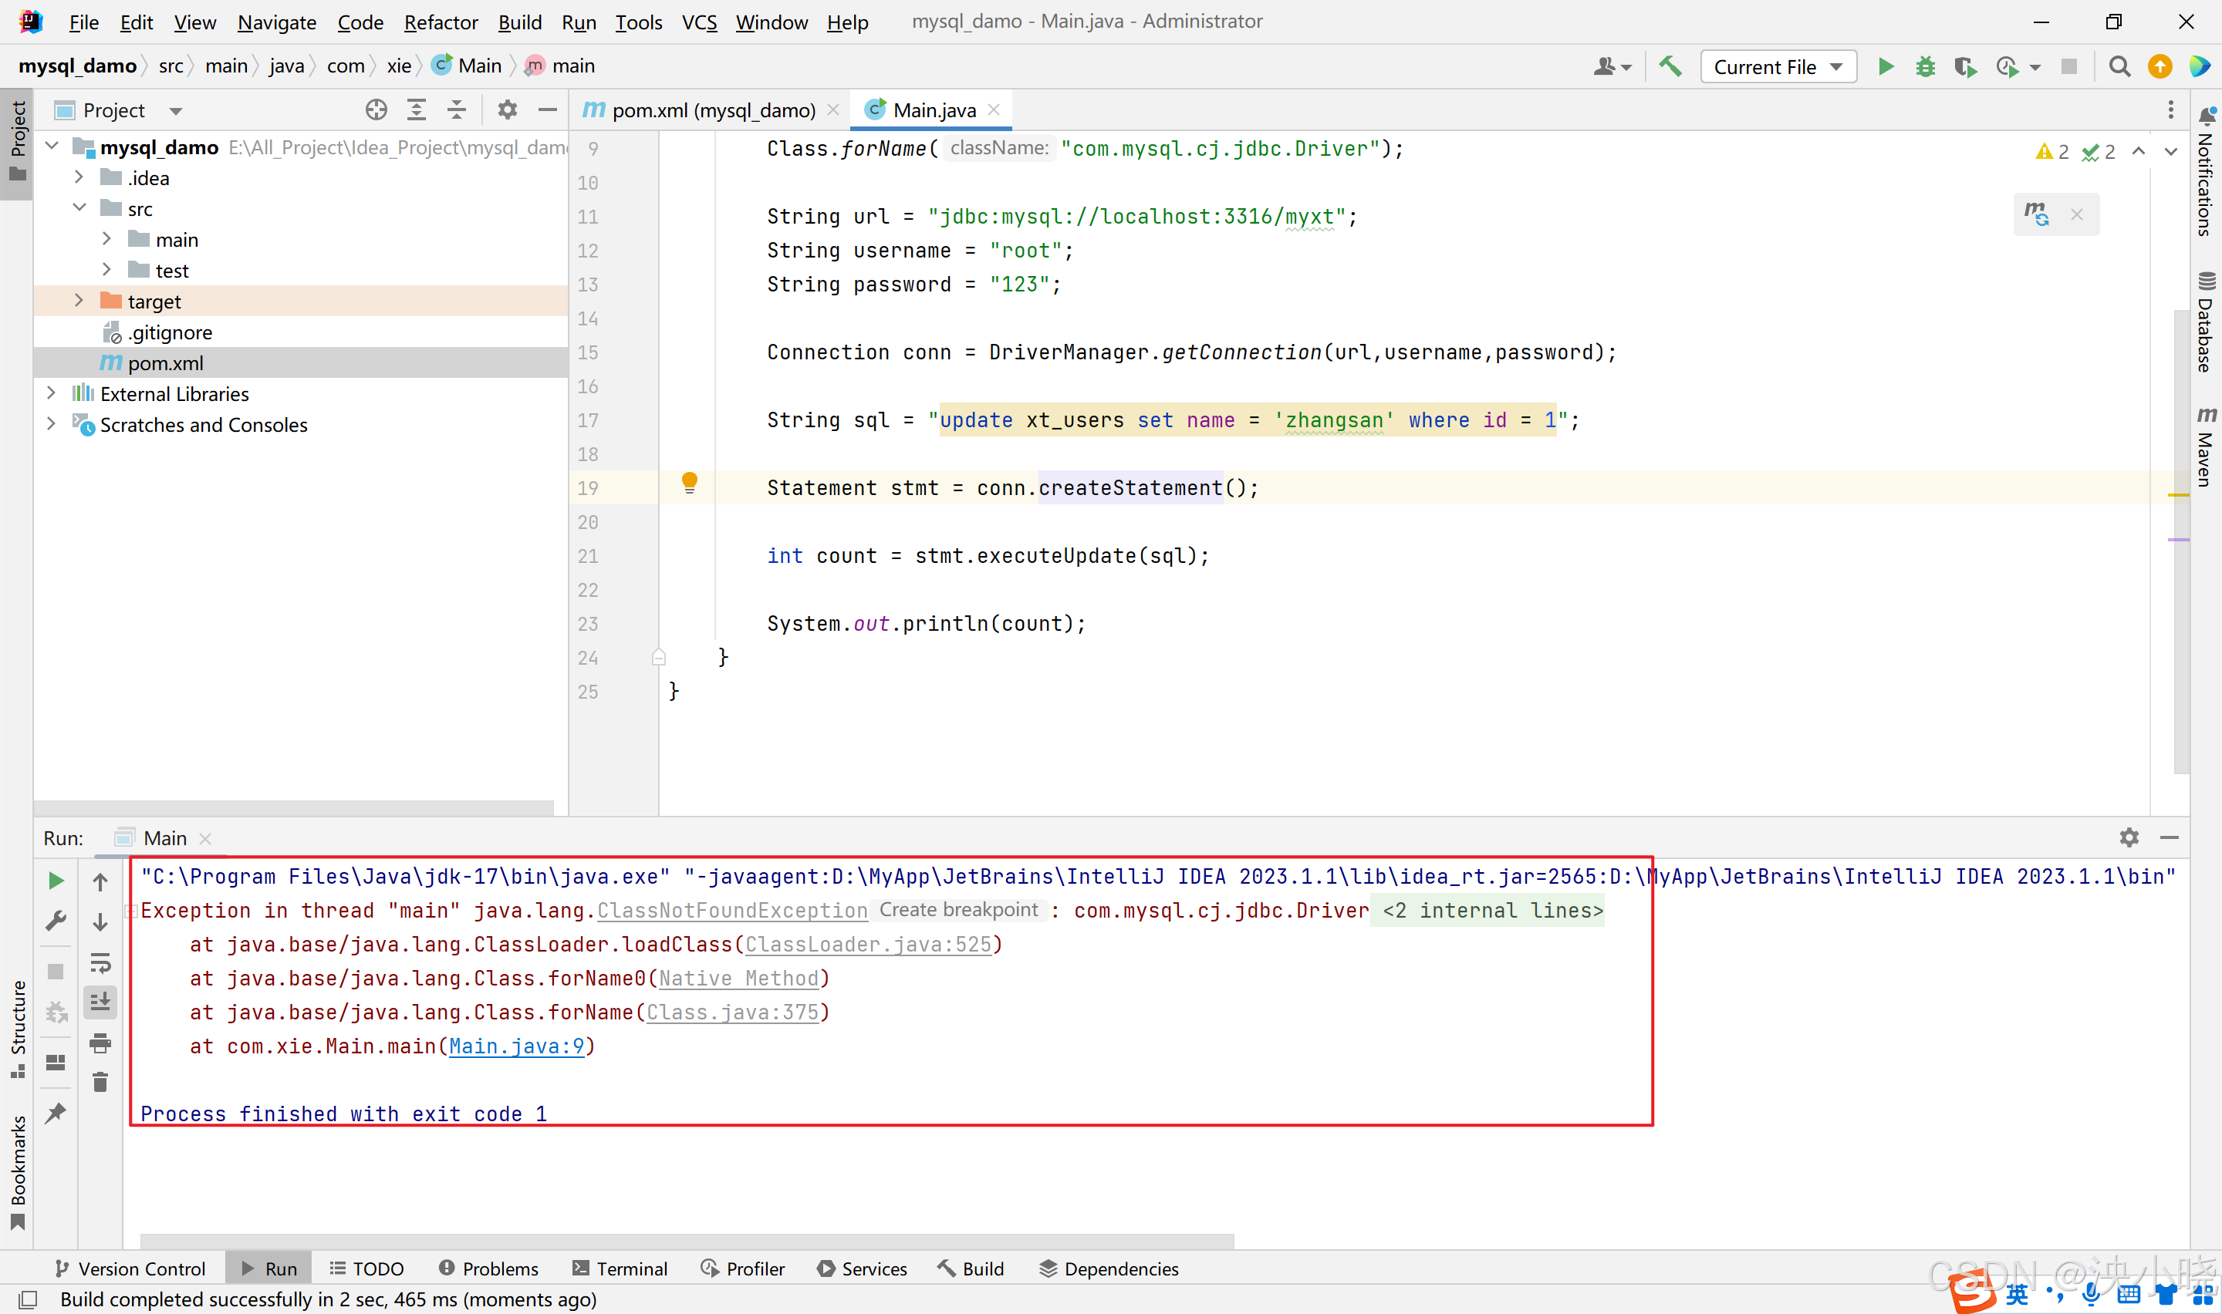Click Create breakpoint in the exception output
The height and width of the screenshot is (1314, 2222).
click(959, 910)
